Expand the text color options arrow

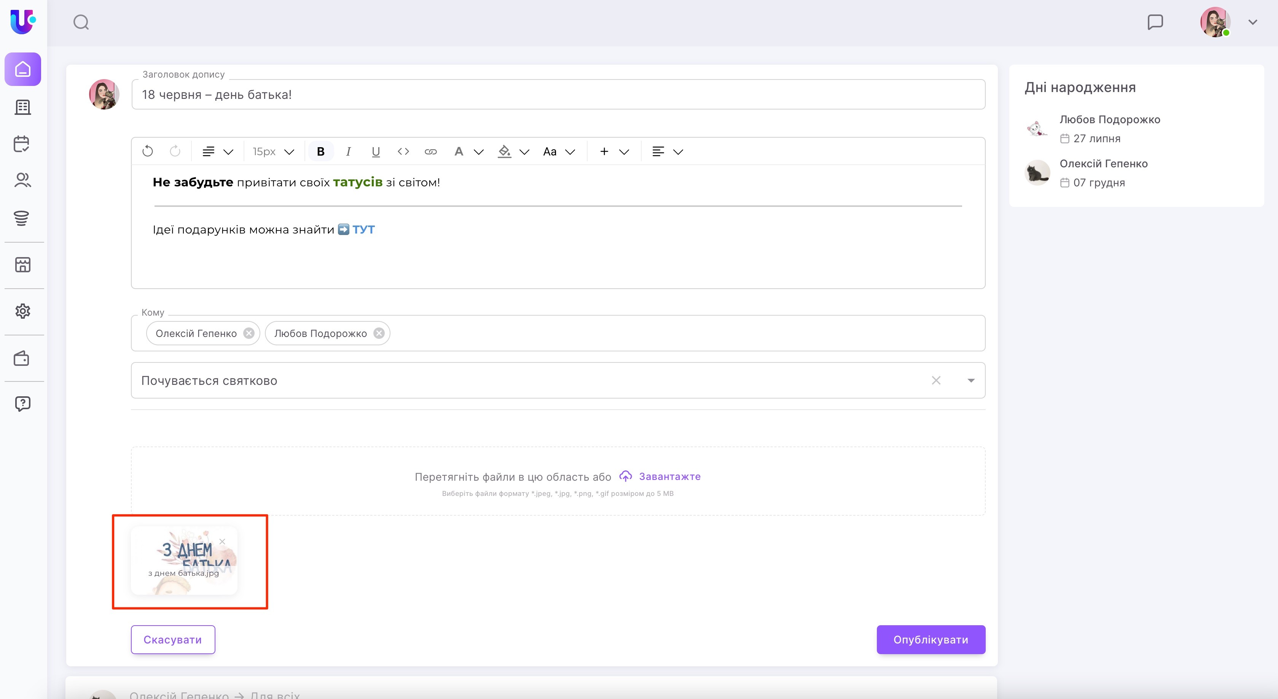[479, 152]
